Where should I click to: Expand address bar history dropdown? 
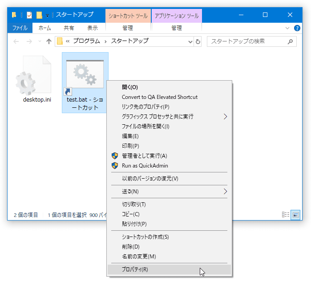(x=190, y=41)
